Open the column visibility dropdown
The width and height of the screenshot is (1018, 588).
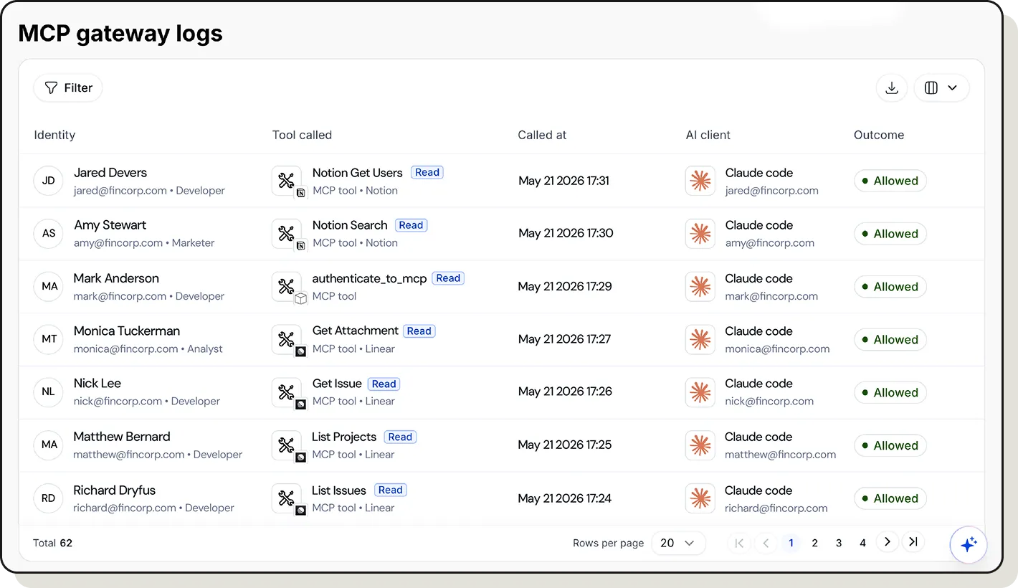pyautogui.click(x=941, y=87)
